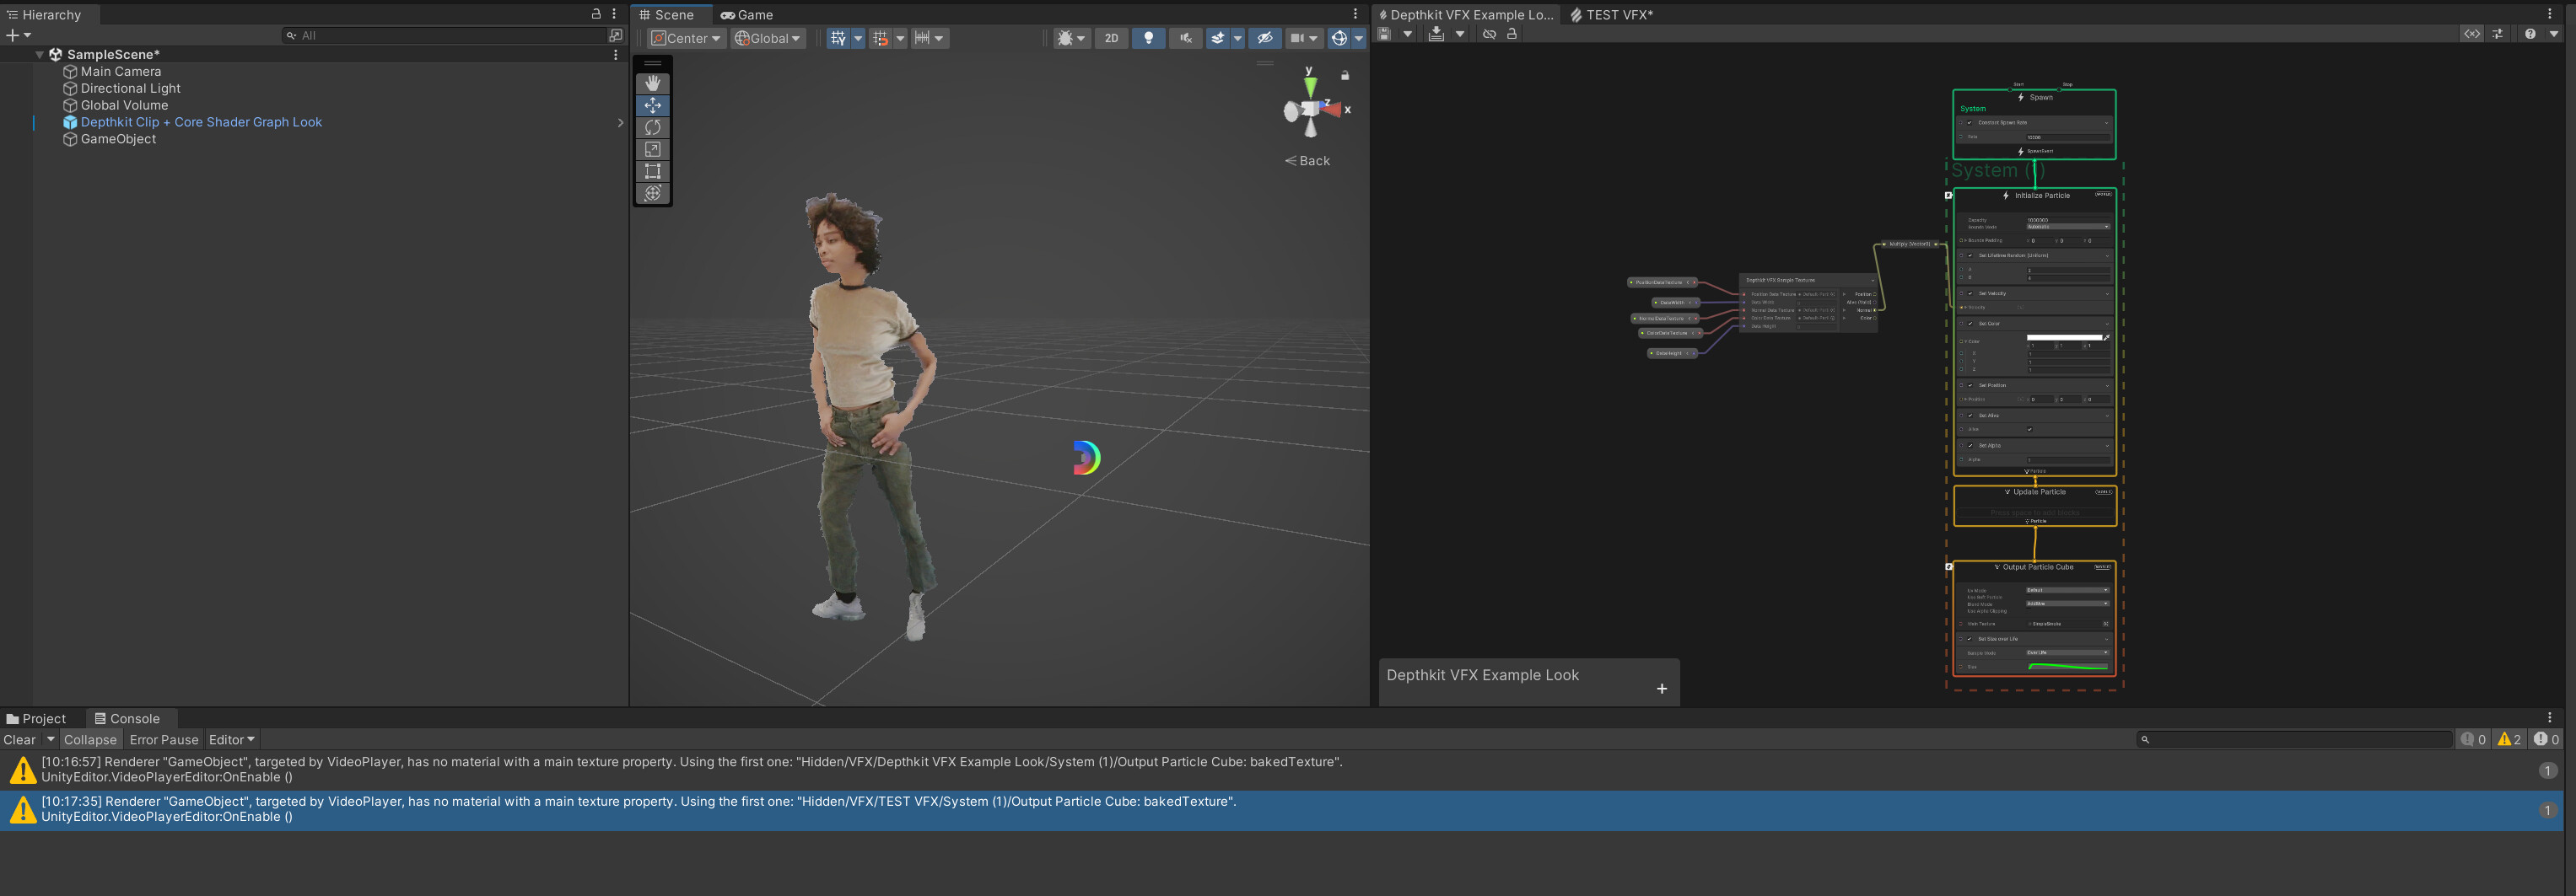The image size is (2576, 896).
Task: Open the Global handle rotation dropdown
Action: 767,38
